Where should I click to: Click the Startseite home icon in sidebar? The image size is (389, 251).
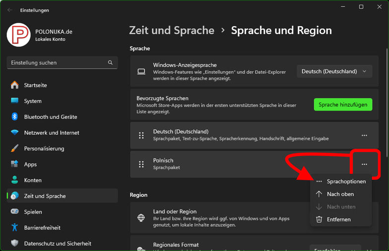click(x=15, y=85)
